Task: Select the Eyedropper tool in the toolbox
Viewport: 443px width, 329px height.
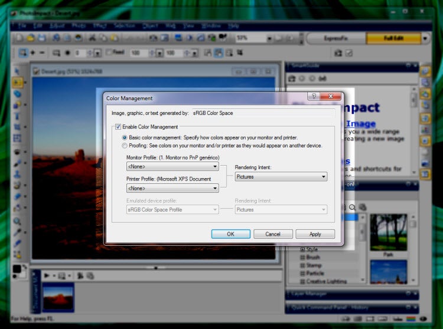Action: [x=17, y=232]
